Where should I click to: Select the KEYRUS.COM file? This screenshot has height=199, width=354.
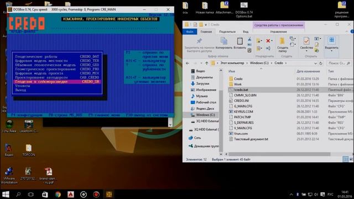coord(243,112)
